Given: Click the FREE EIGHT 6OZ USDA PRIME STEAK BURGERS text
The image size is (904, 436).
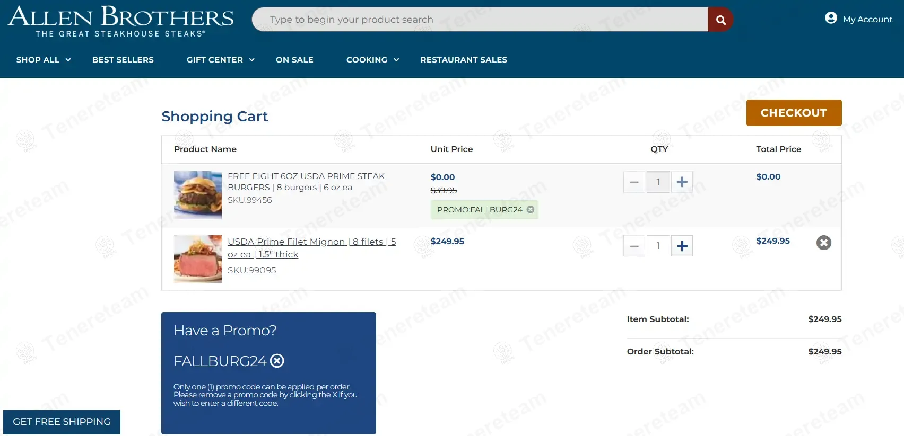Looking at the screenshot, I should point(306,182).
